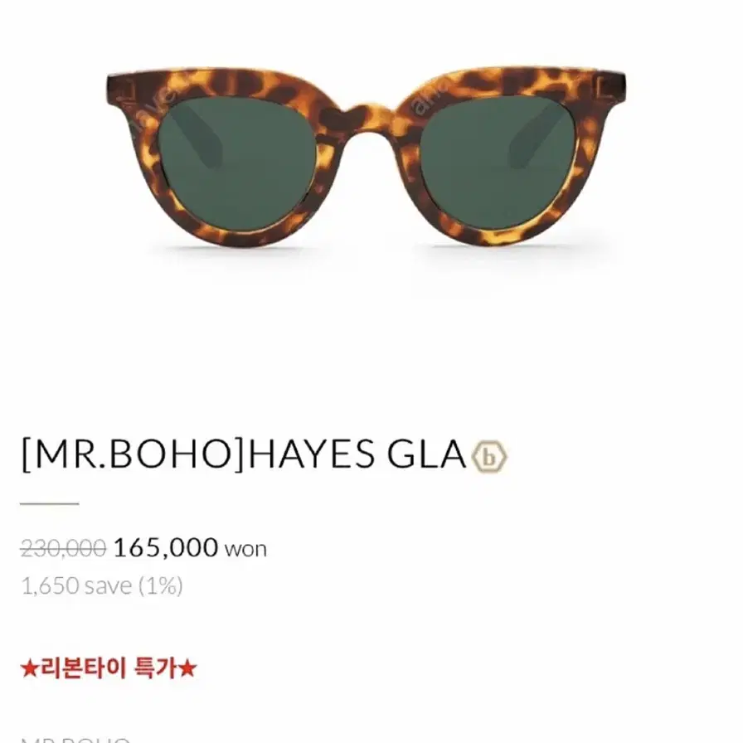This screenshot has width=743, height=743.
Task: Click the left red star before 리본타이
Action: (29, 668)
